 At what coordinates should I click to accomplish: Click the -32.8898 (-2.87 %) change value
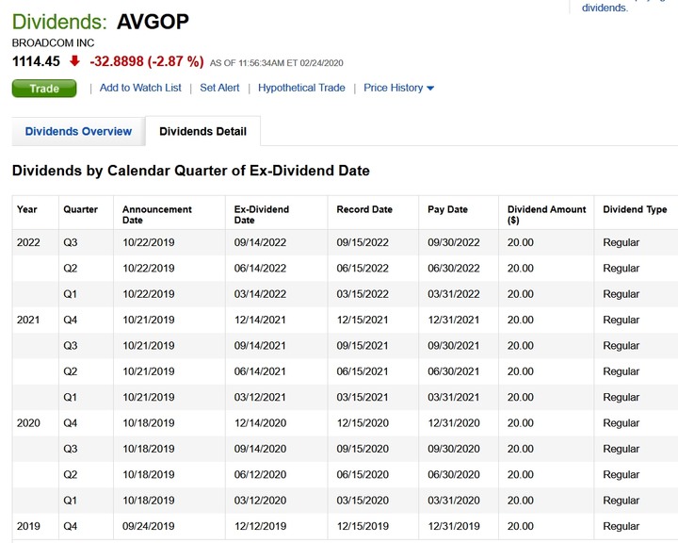(147, 61)
